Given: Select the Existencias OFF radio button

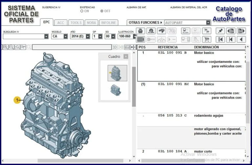Looking at the screenshot, I should (102, 11).
